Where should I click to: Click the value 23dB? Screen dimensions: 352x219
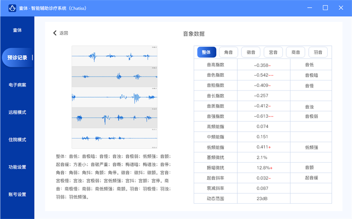tap(262, 199)
